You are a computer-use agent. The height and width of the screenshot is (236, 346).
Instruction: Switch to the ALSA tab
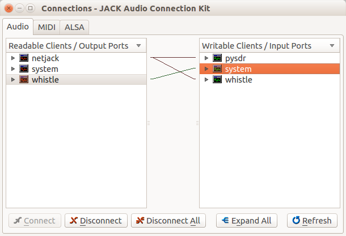coord(74,27)
